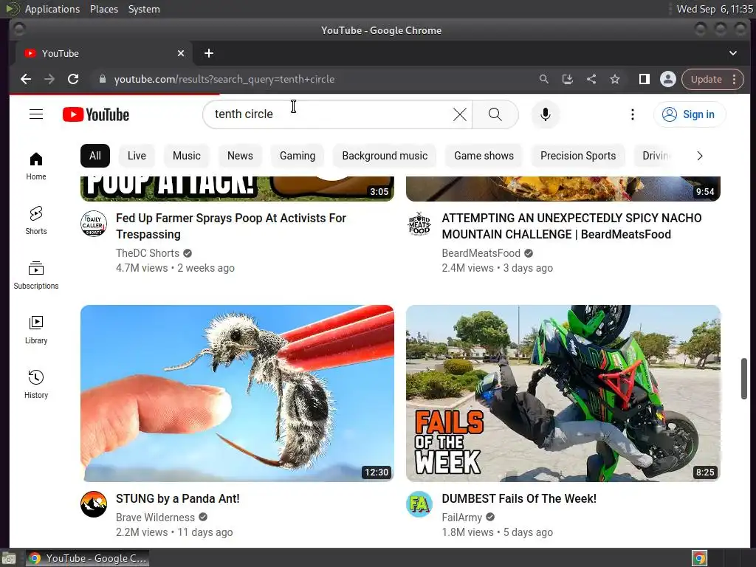Open the YouTube hamburger guide menu

pyautogui.click(x=36, y=114)
